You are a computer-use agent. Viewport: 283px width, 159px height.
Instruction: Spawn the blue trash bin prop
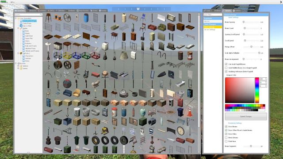point(180,112)
